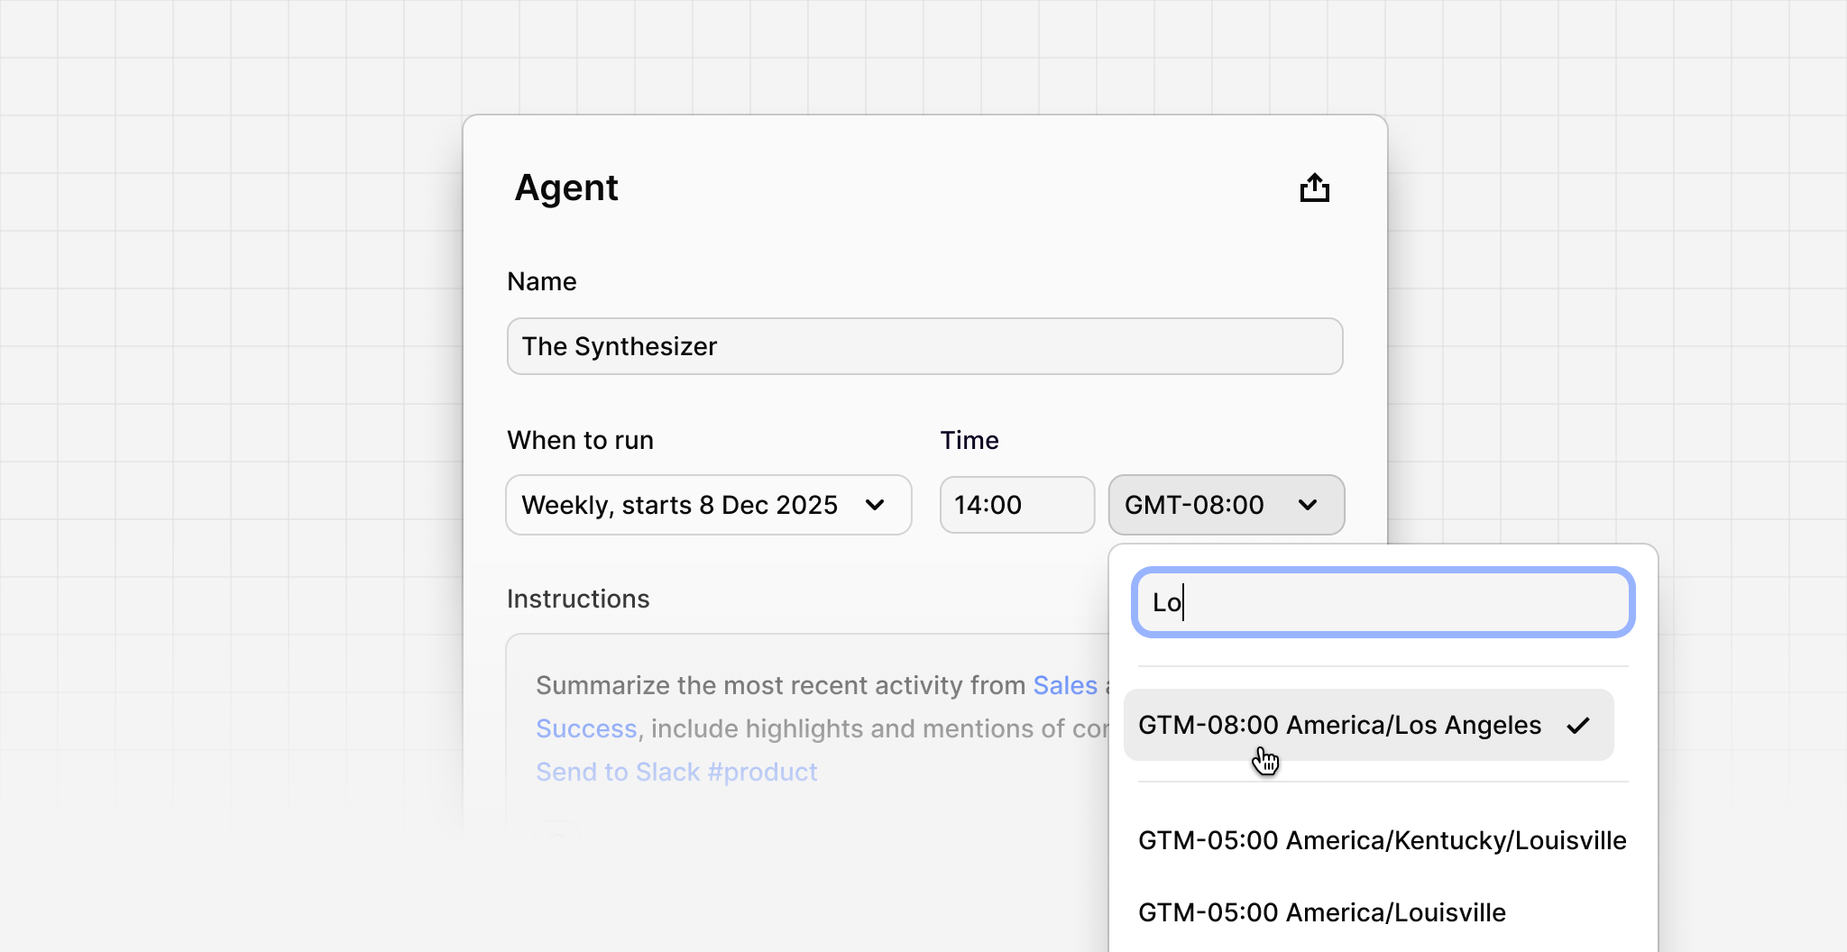Click the Instructions section label
The height and width of the screenshot is (952, 1847).
578,599
